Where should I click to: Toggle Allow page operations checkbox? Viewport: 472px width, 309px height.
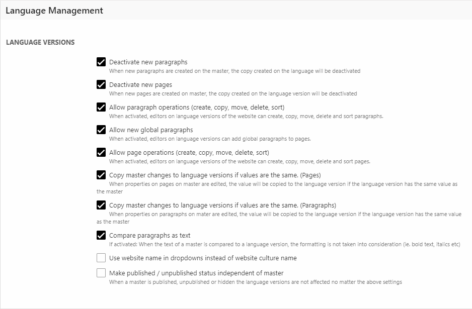point(101,152)
